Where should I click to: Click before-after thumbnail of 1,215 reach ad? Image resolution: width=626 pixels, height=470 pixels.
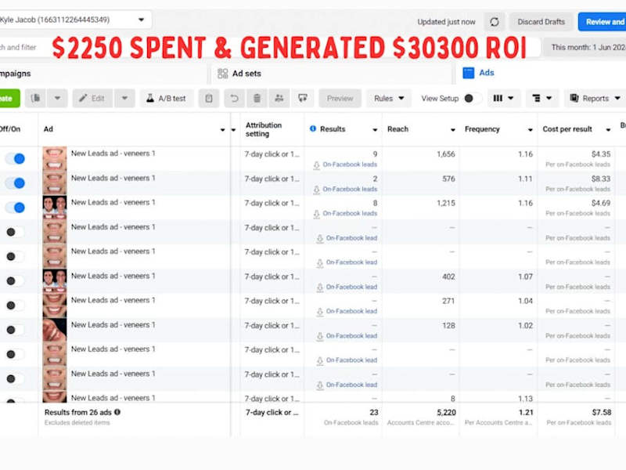(55, 208)
